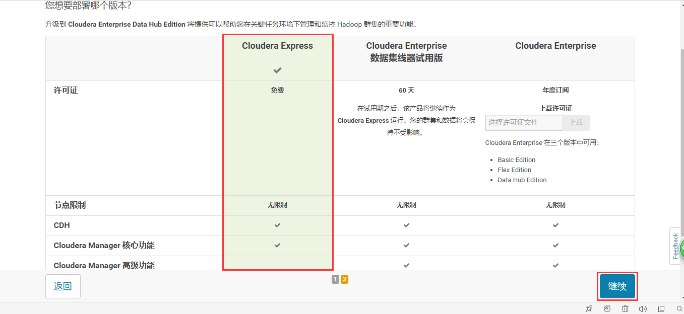The width and height of the screenshot is (684, 314).
Task: Click 核心功能 checkmark in trial edition column
Action: point(406,246)
